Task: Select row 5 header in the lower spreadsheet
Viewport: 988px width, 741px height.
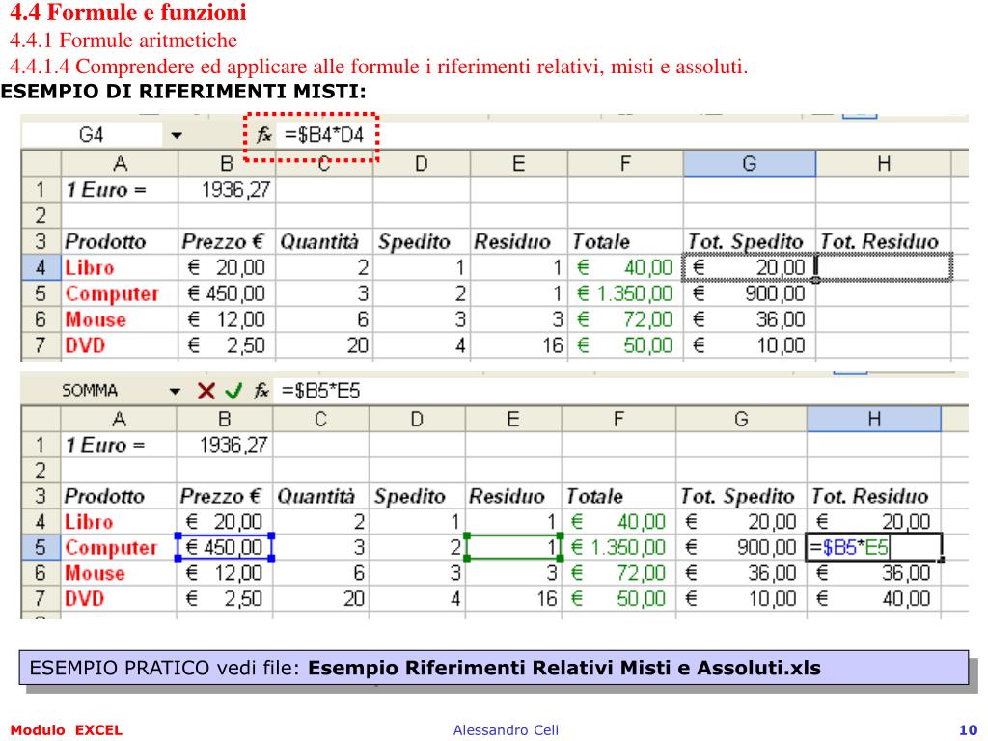Action: tap(41, 547)
